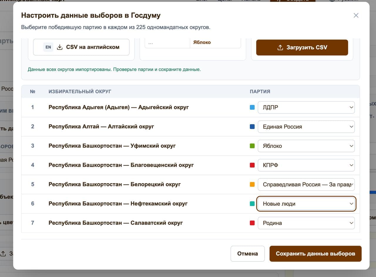Click the upload icon on Загрузить CSV

pos(280,48)
